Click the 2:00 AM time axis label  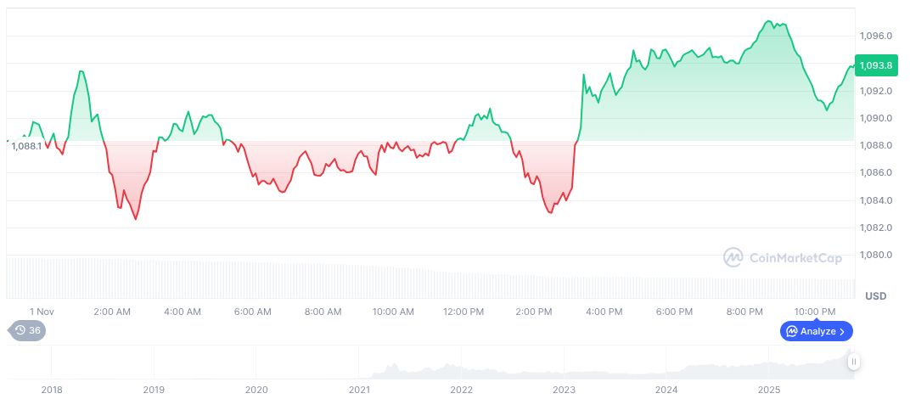[x=112, y=312]
